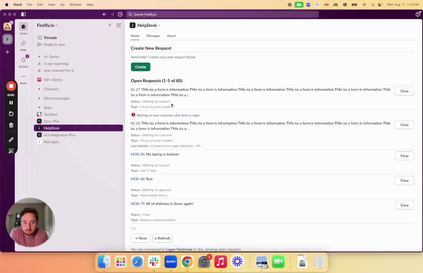Toggle the sidebar layout icon

click(x=24, y=14)
